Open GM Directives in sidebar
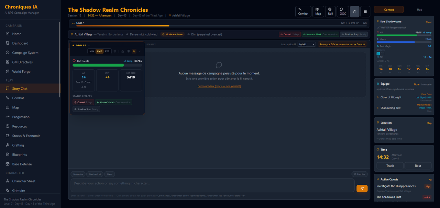Viewport: 440px width, 208px height. [x=30, y=62]
